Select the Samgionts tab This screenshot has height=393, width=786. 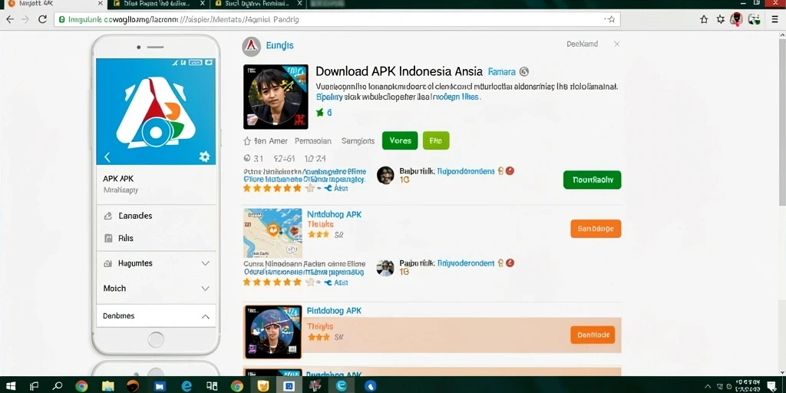tap(358, 141)
